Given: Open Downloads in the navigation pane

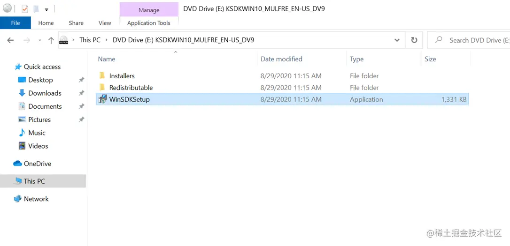Looking at the screenshot, I should [x=45, y=93].
